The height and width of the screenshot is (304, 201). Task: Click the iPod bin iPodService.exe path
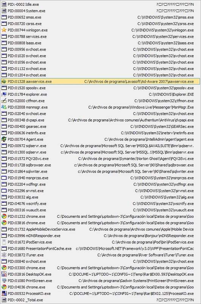pos(153,242)
